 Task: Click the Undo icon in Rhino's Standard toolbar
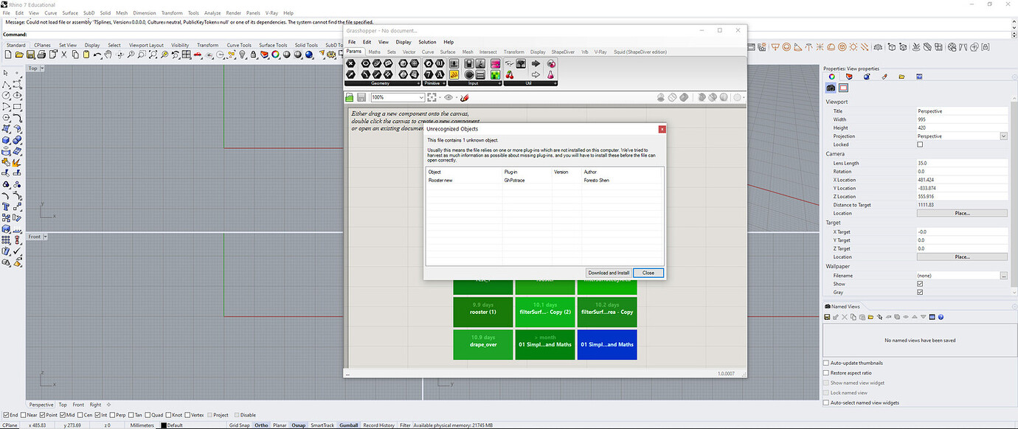point(97,55)
